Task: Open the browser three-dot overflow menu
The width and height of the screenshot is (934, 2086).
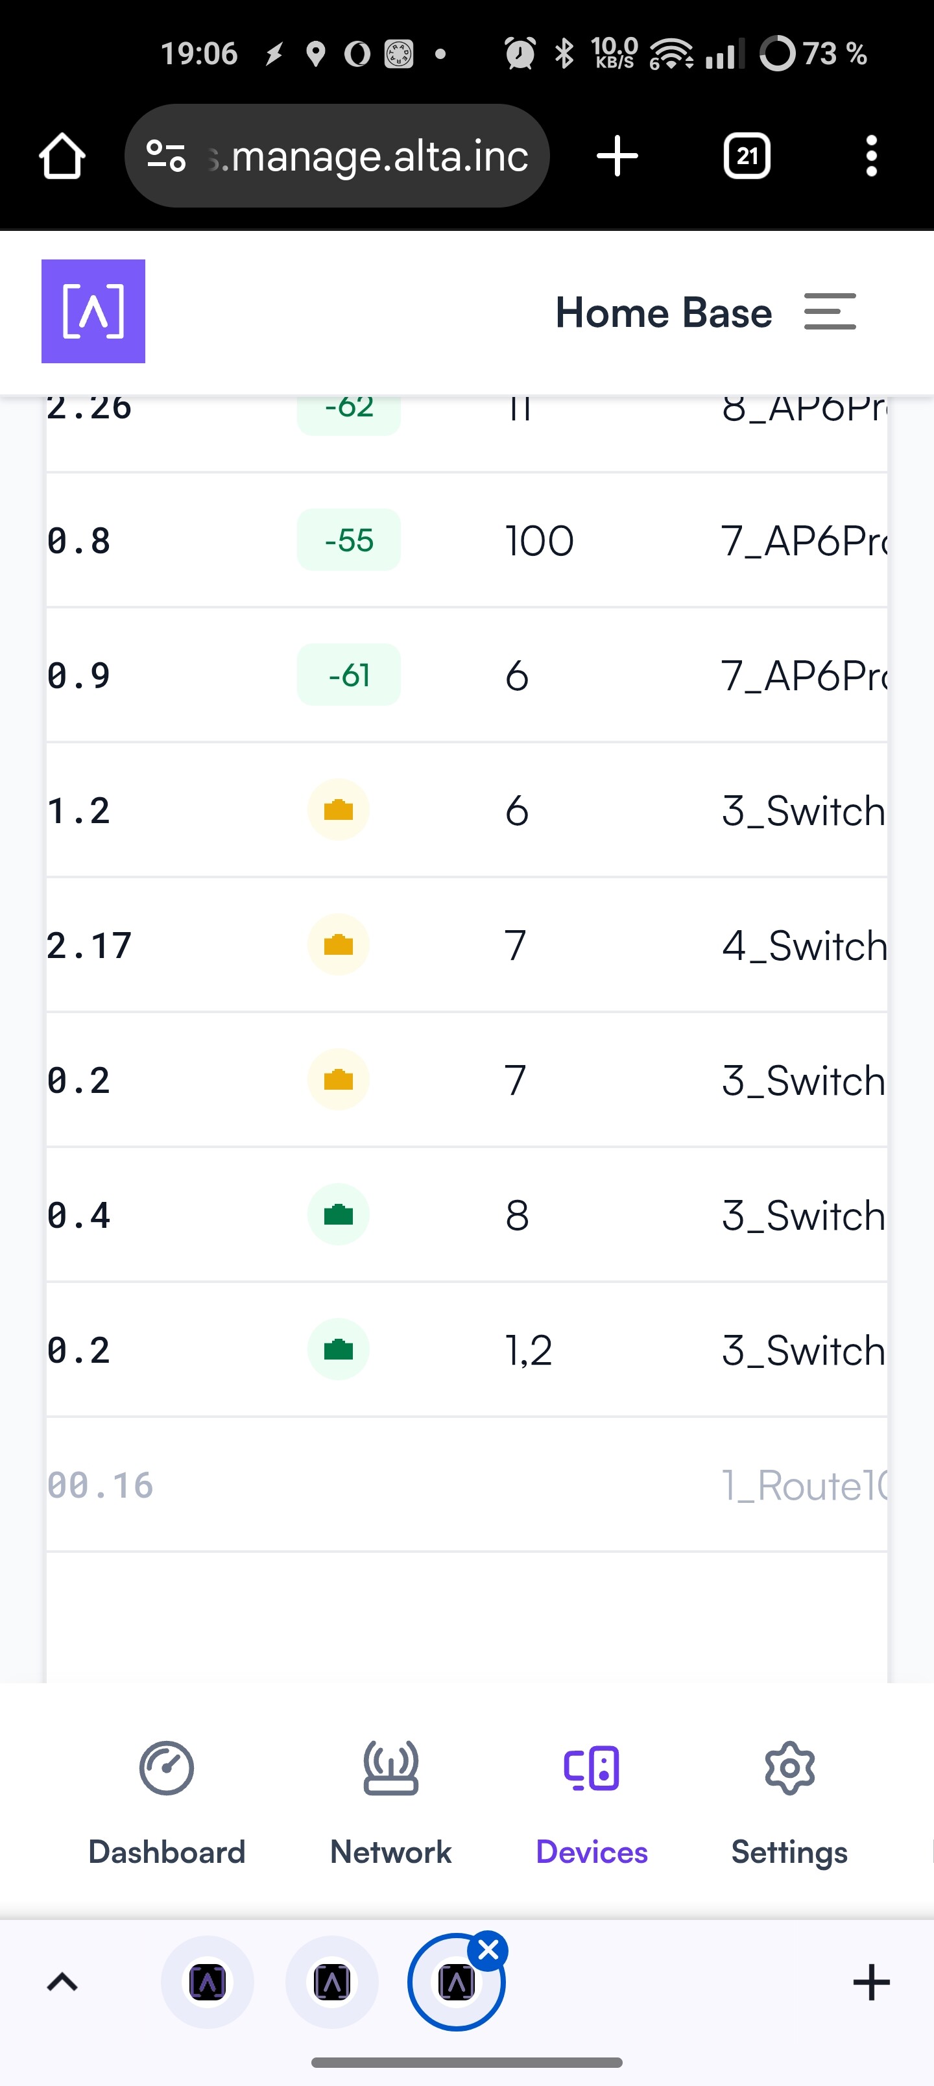Action: (871, 156)
